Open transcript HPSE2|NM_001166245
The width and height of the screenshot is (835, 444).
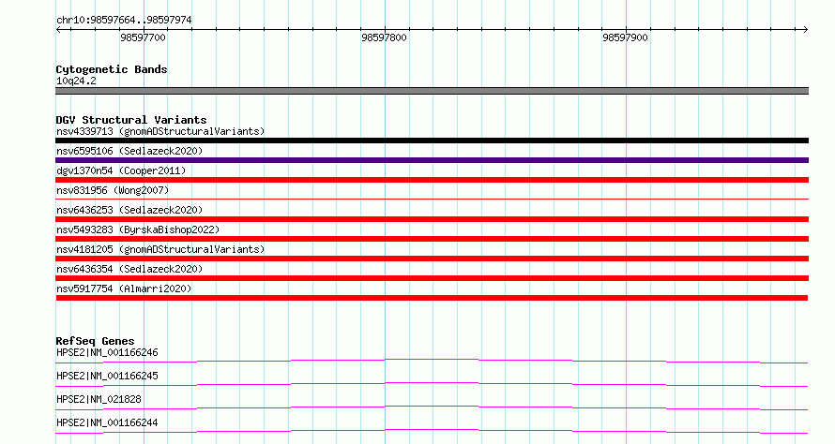[107, 376]
